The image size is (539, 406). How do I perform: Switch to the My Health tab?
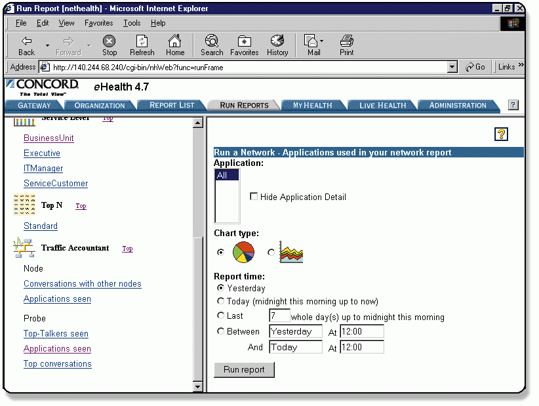[x=313, y=105]
